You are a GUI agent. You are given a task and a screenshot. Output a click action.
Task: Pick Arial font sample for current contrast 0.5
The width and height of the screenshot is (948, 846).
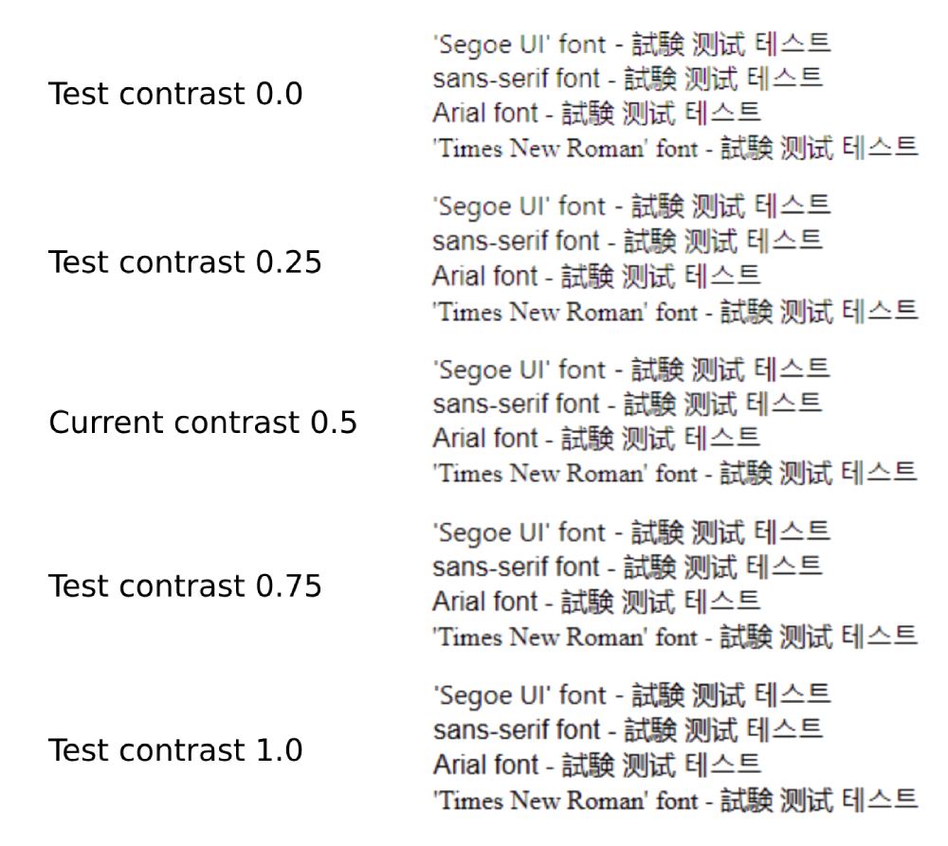coord(596,439)
